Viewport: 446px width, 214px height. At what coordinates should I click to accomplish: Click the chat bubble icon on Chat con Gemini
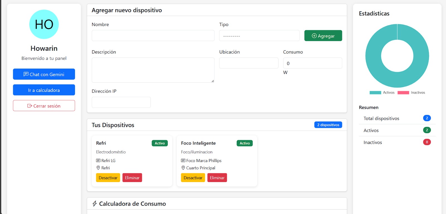[26, 74]
